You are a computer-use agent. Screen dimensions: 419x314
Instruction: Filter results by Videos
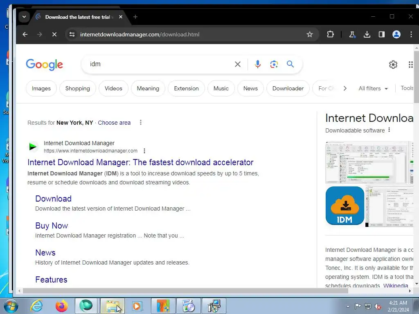[113, 88]
